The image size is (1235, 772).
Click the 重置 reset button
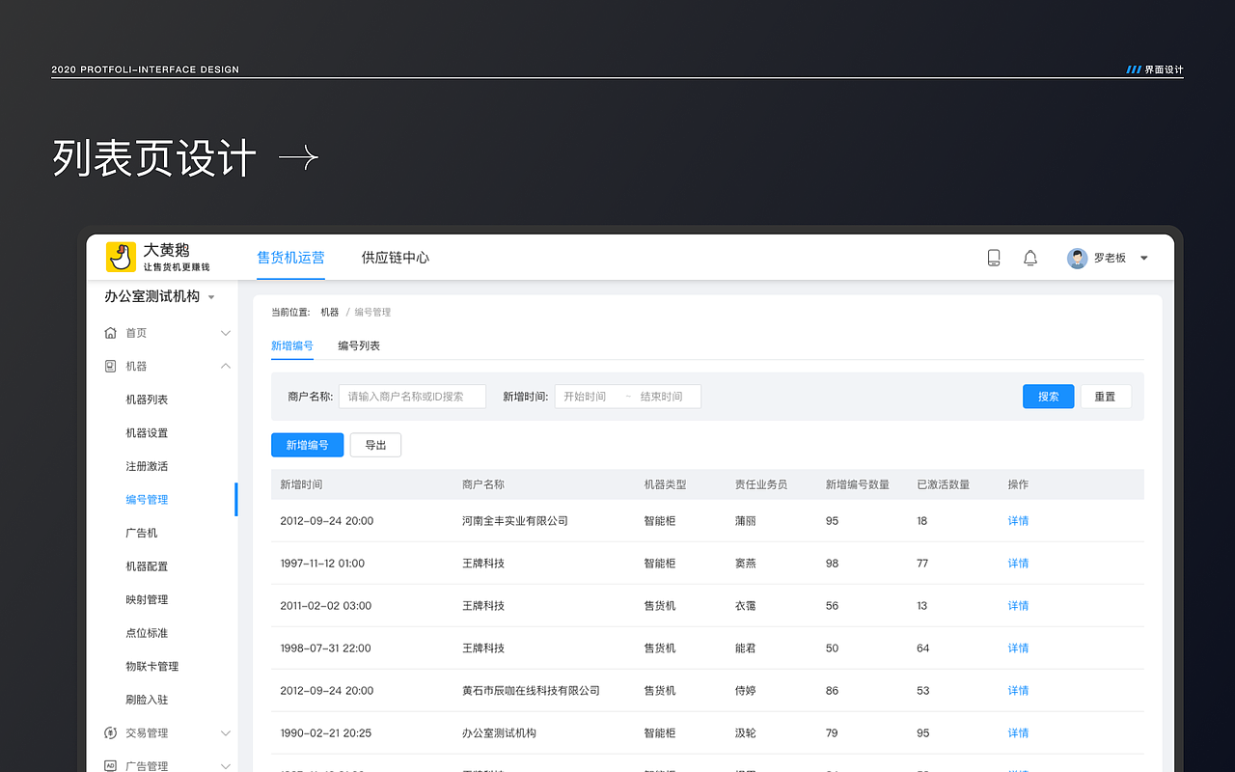[x=1106, y=397]
